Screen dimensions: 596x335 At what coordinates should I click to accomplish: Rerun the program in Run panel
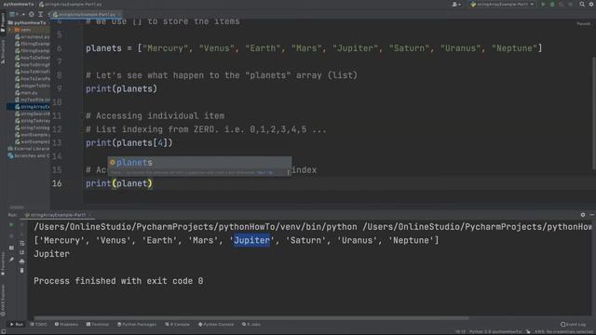point(11,225)
